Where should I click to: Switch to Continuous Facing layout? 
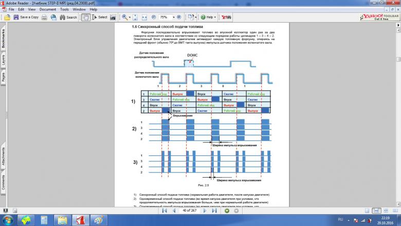[x=386, y=211]
